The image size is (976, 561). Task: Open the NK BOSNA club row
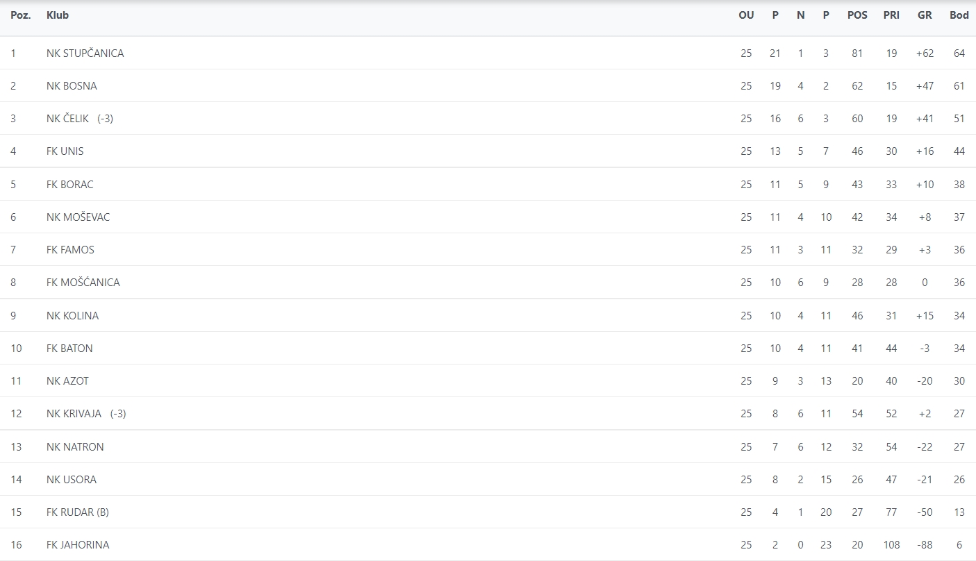(72, 86)
